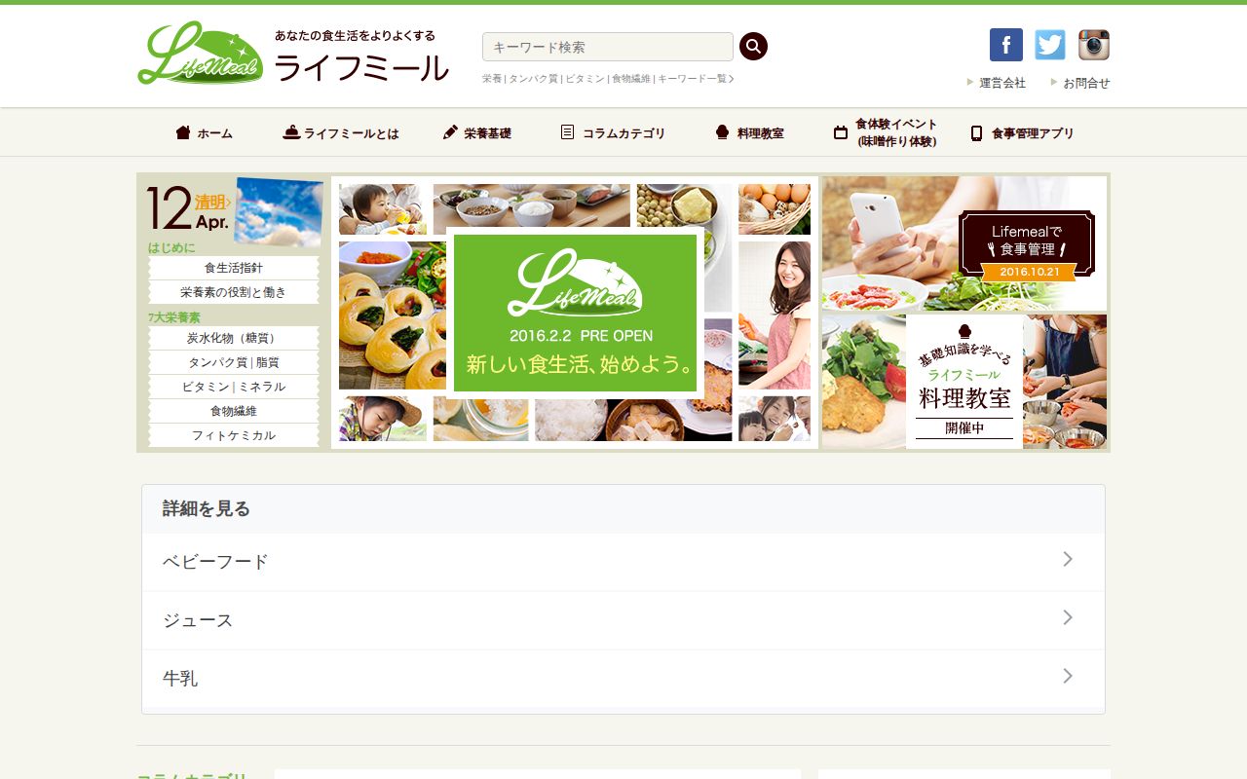The height and width of the screenshot is (779, 1247).
Task: Open the コラムカテゴリ menu item
Action: pyautogui.click(x=613, y=133)
